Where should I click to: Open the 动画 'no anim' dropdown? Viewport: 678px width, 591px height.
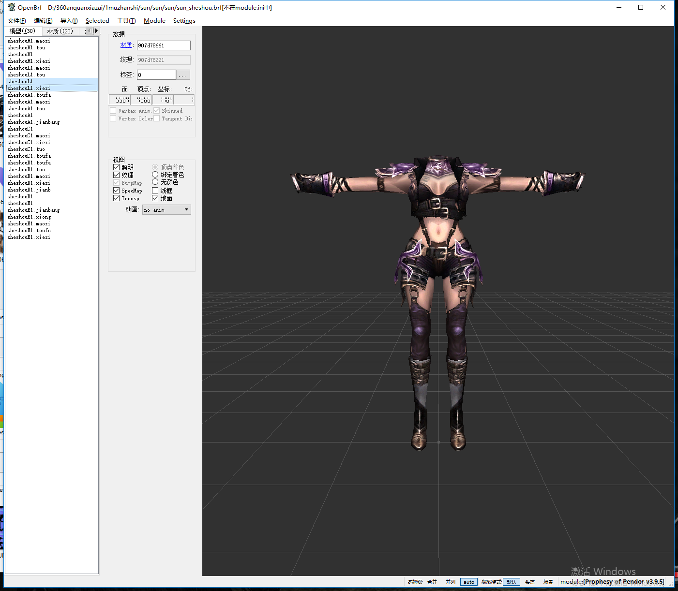(x=166, y=210)
